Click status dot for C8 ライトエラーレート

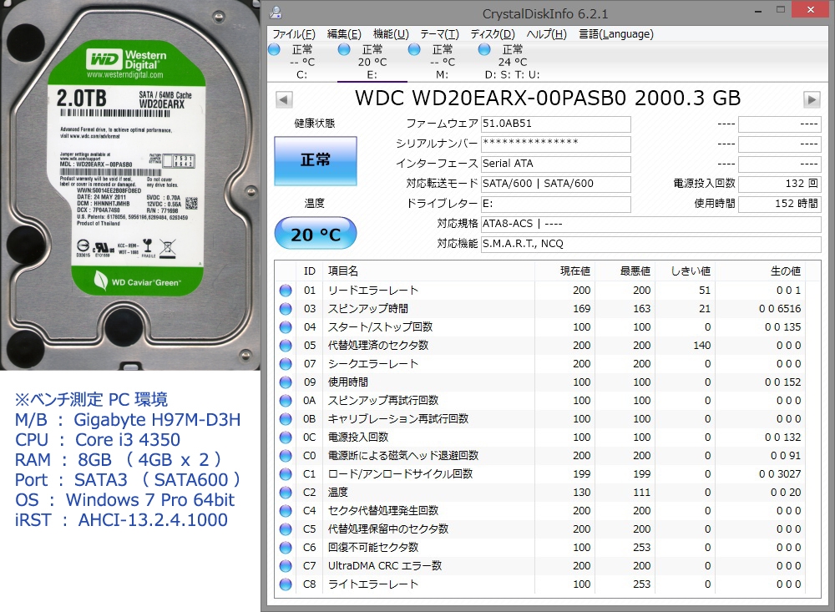pyautogui.click(x=286, y=584)
